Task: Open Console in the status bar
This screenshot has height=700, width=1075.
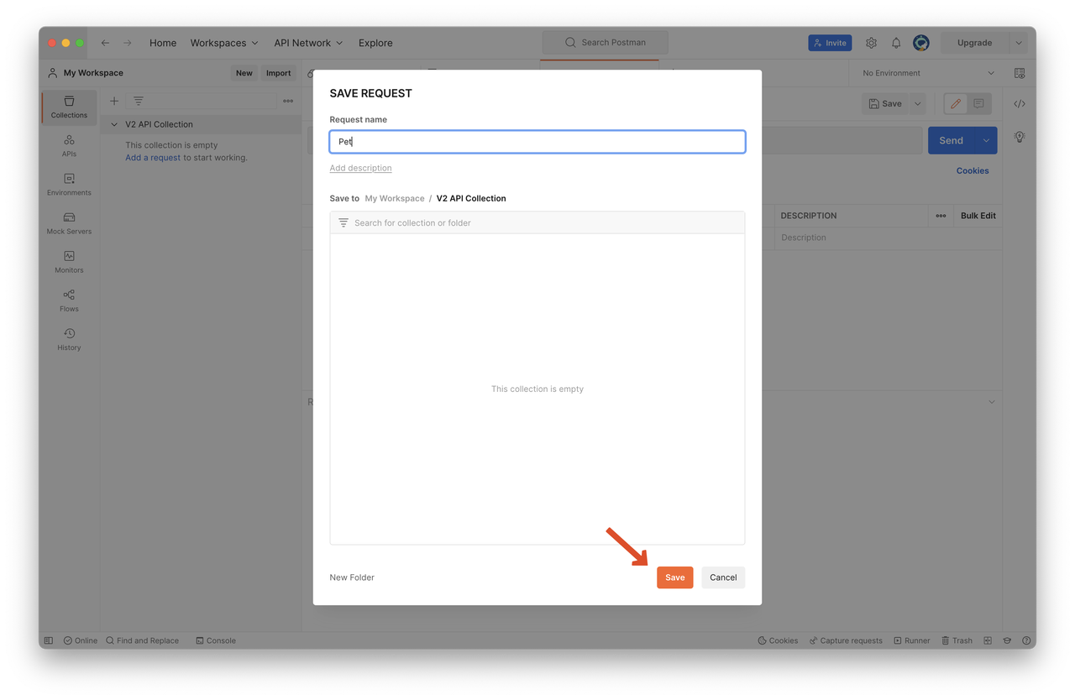Action: (x=216, y=640)
